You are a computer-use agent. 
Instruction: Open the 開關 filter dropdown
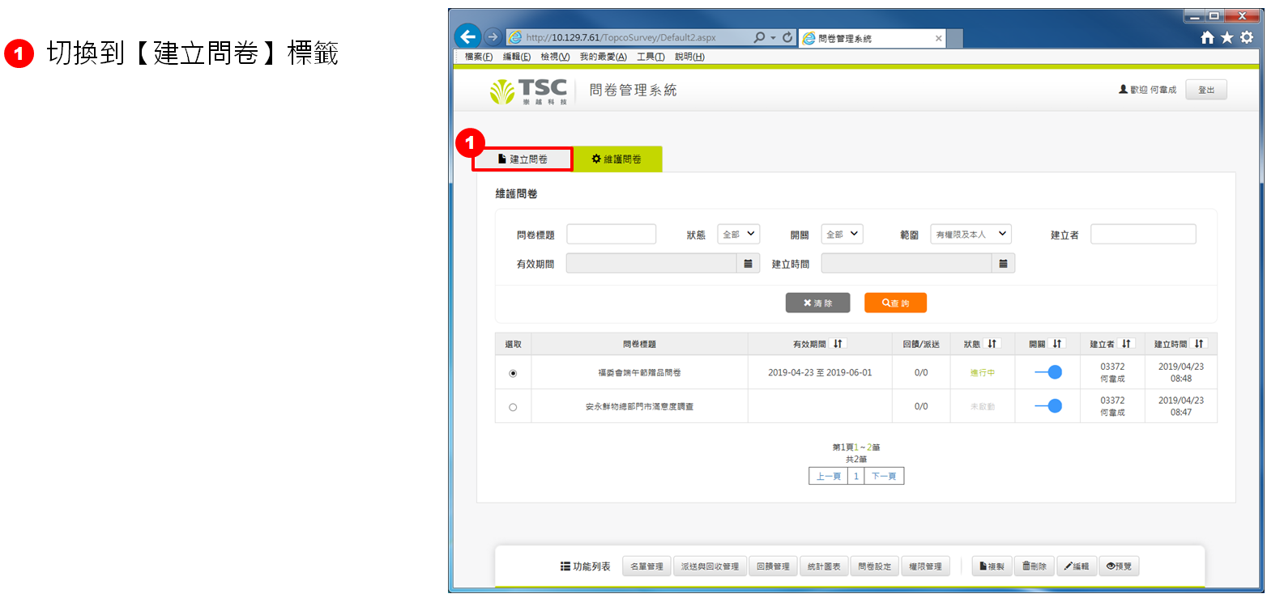842,234
